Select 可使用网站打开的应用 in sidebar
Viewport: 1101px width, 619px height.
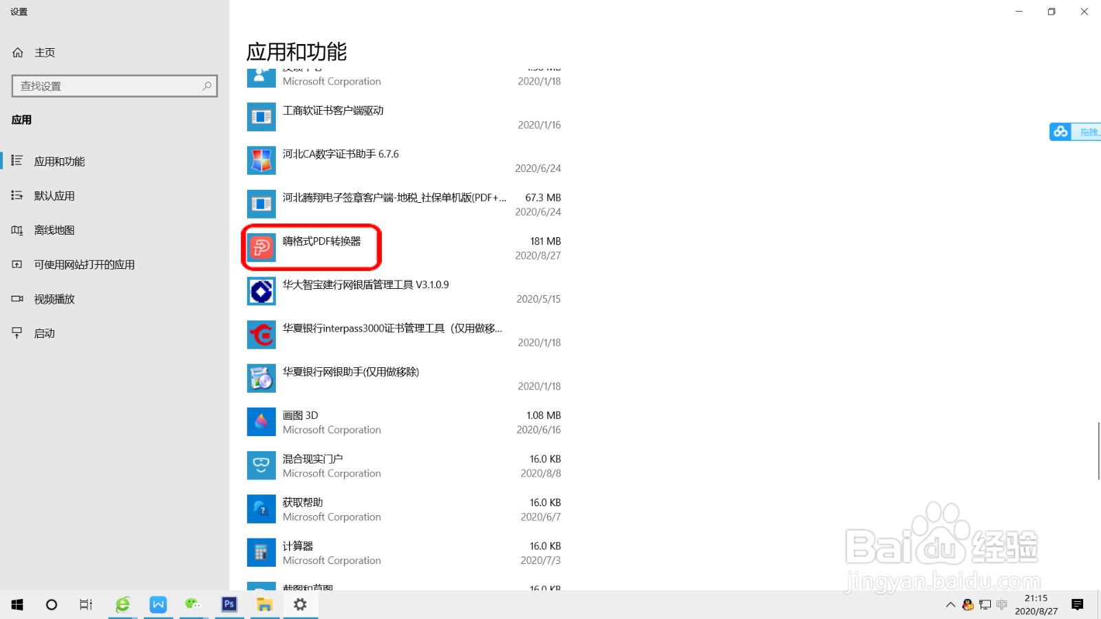coord(85,264)
